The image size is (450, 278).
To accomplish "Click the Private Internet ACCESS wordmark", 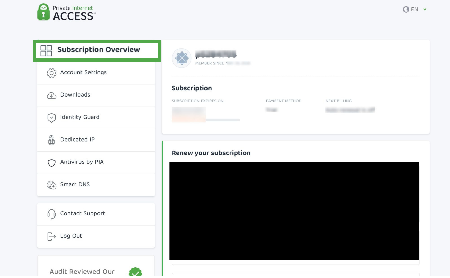I will coord(74,13).
